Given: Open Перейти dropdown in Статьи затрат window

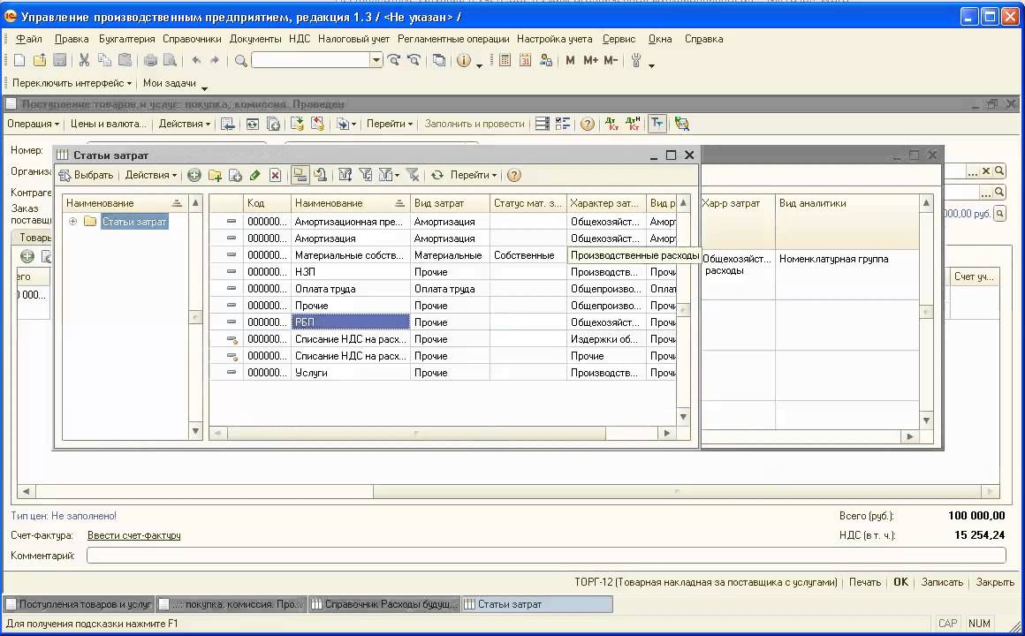Looking at the screenshot, I should [474, 175].
